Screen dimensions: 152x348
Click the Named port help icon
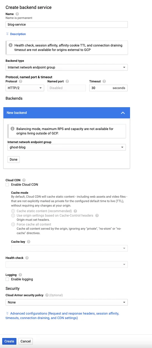coord(67,82)
